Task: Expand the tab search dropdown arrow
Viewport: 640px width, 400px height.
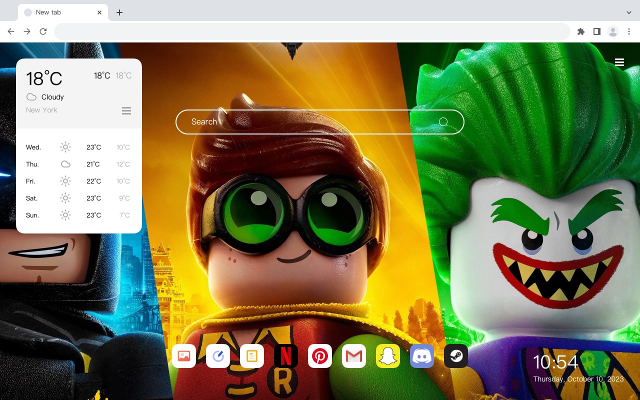Action: click(629, 12)
